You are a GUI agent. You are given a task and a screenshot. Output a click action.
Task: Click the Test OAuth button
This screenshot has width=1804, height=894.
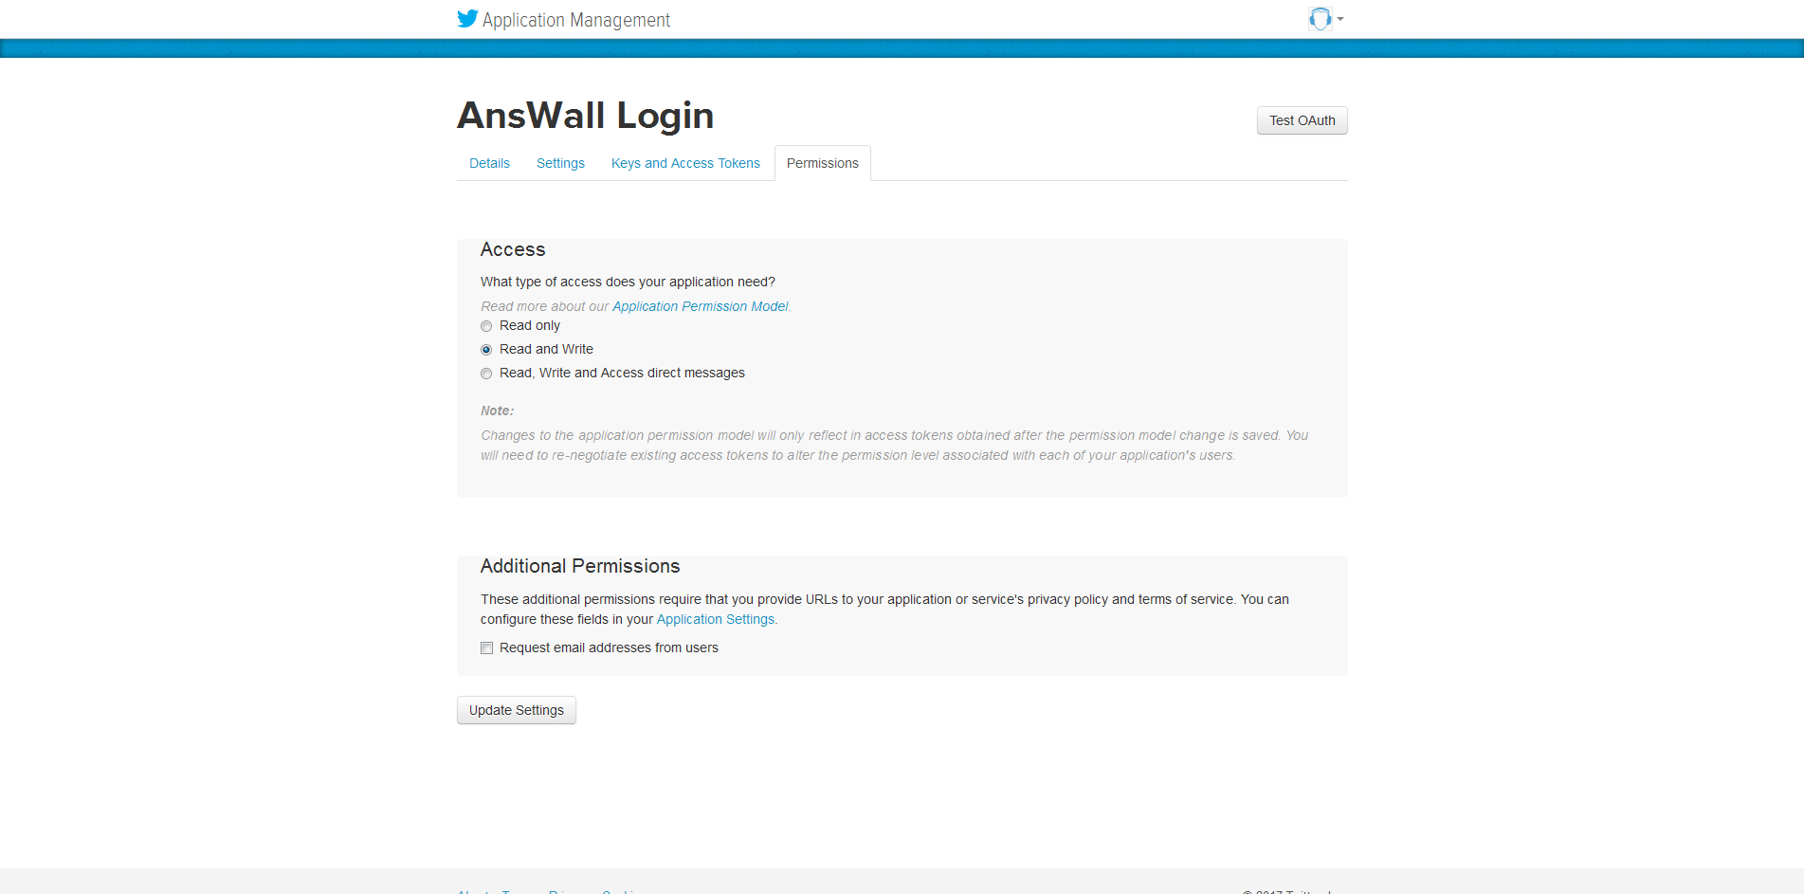[x=1302, y=120]
